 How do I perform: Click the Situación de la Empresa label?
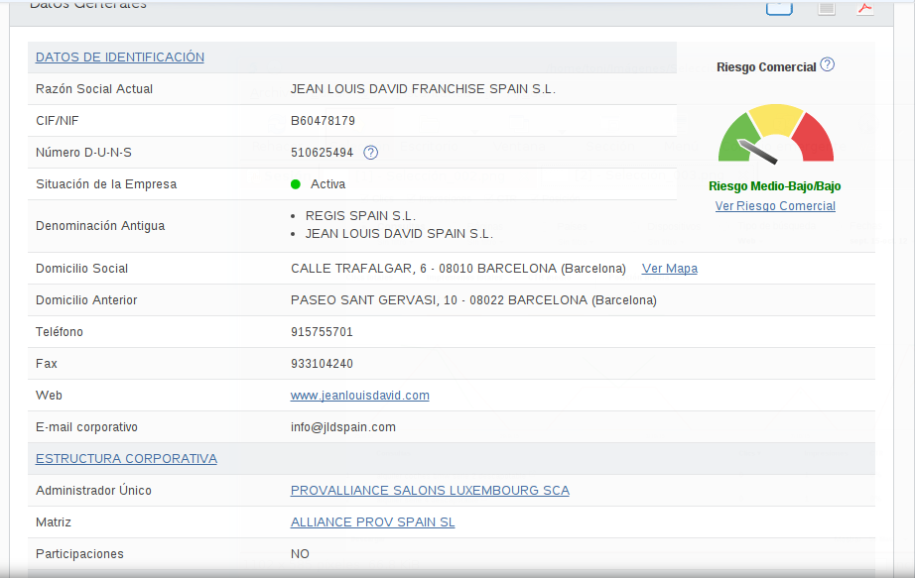click(106, 184)
